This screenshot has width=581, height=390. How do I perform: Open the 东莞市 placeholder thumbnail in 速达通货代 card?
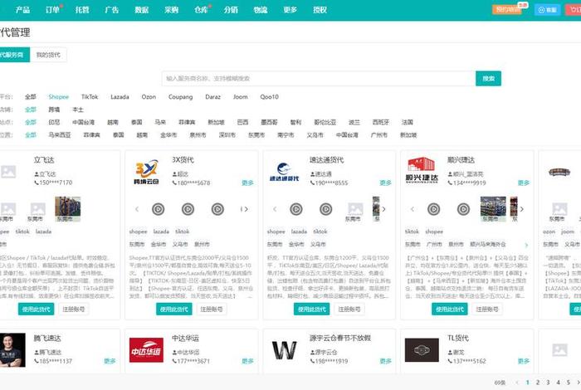(355, 212)
